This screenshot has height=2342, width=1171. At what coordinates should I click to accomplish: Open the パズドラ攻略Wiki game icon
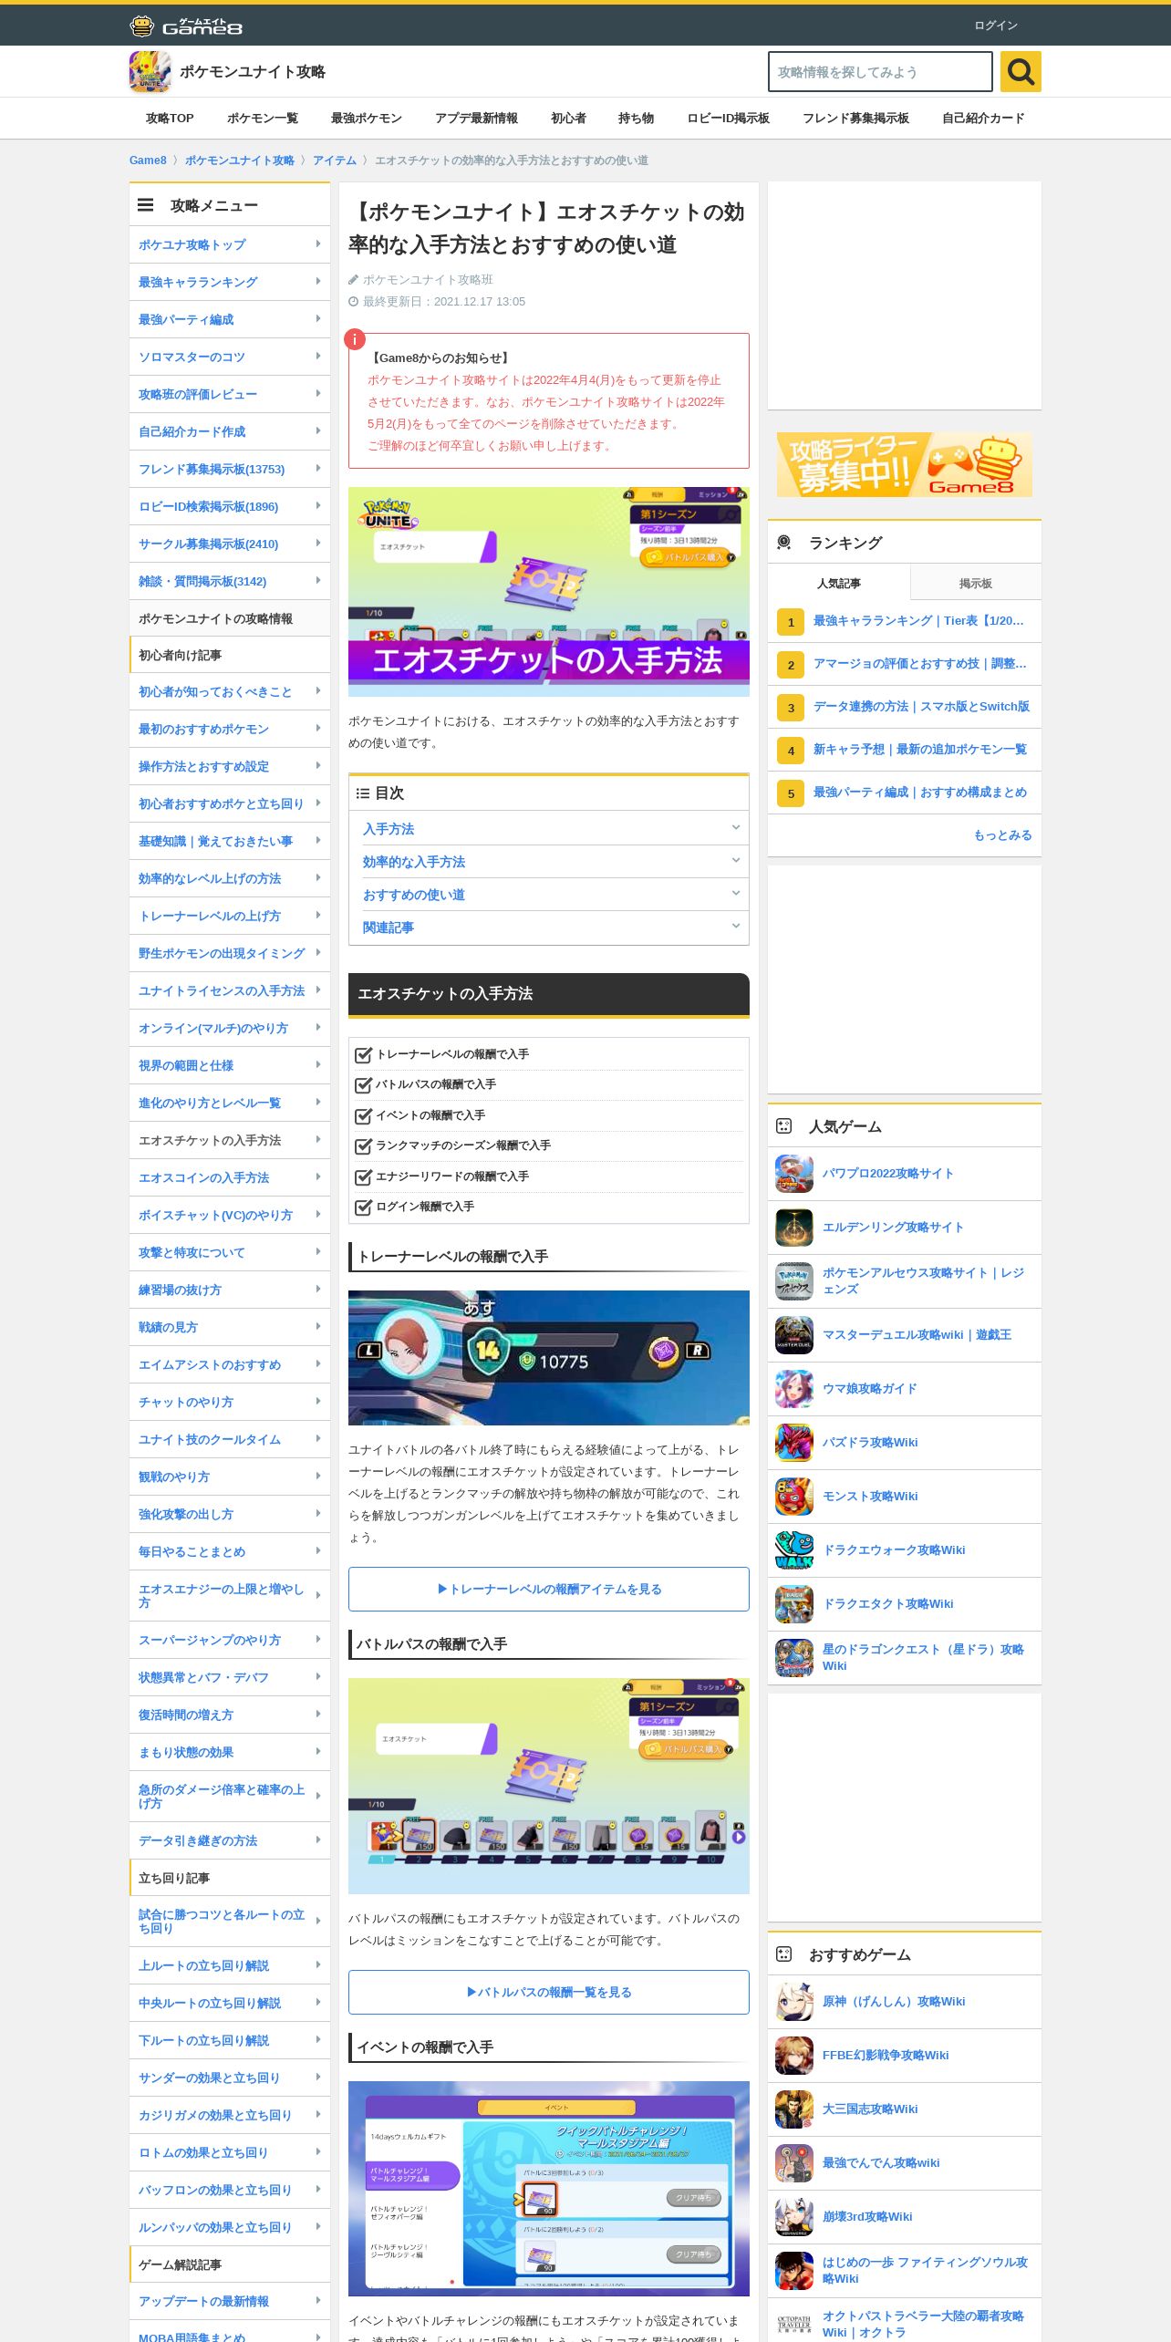pos(794,1443)
